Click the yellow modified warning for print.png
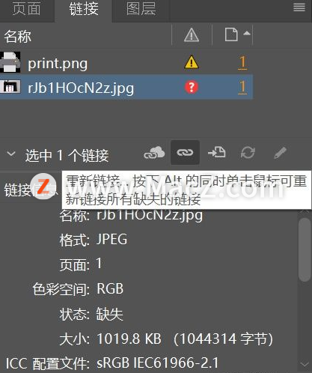The height and width of the screenshot is (373, 312). (x=192, y=62)
